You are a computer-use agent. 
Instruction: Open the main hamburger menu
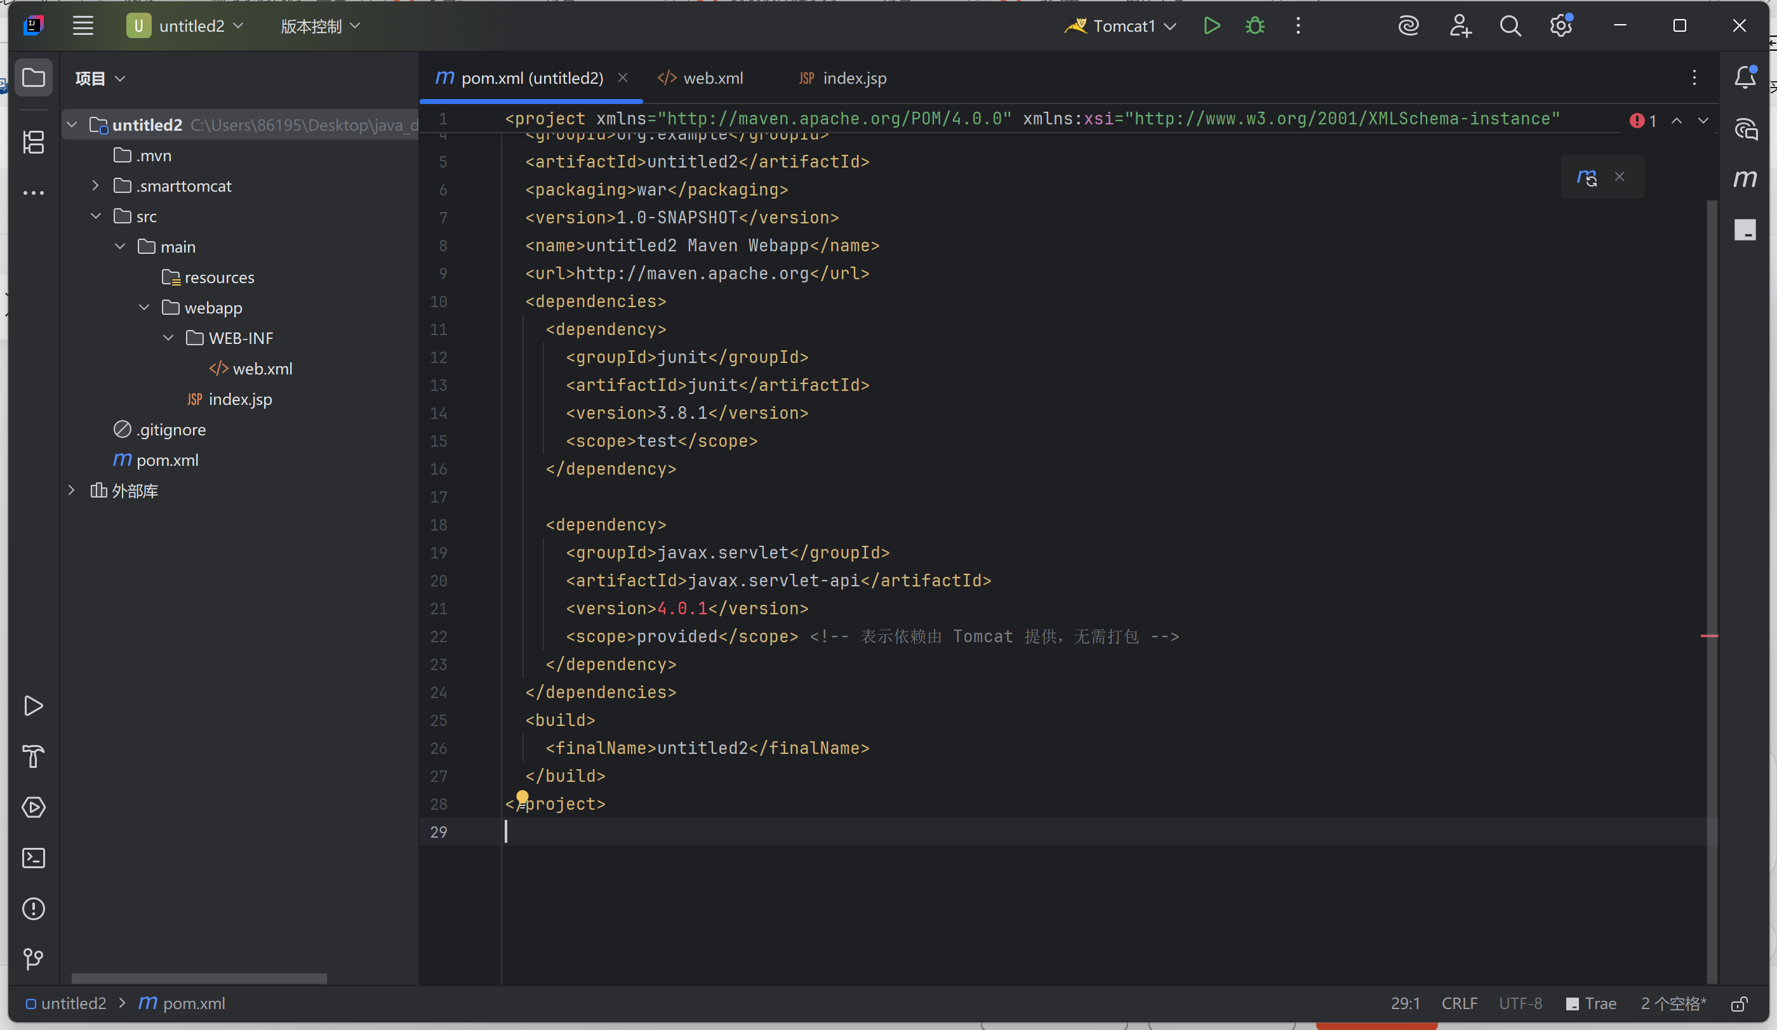pos(83,26)
